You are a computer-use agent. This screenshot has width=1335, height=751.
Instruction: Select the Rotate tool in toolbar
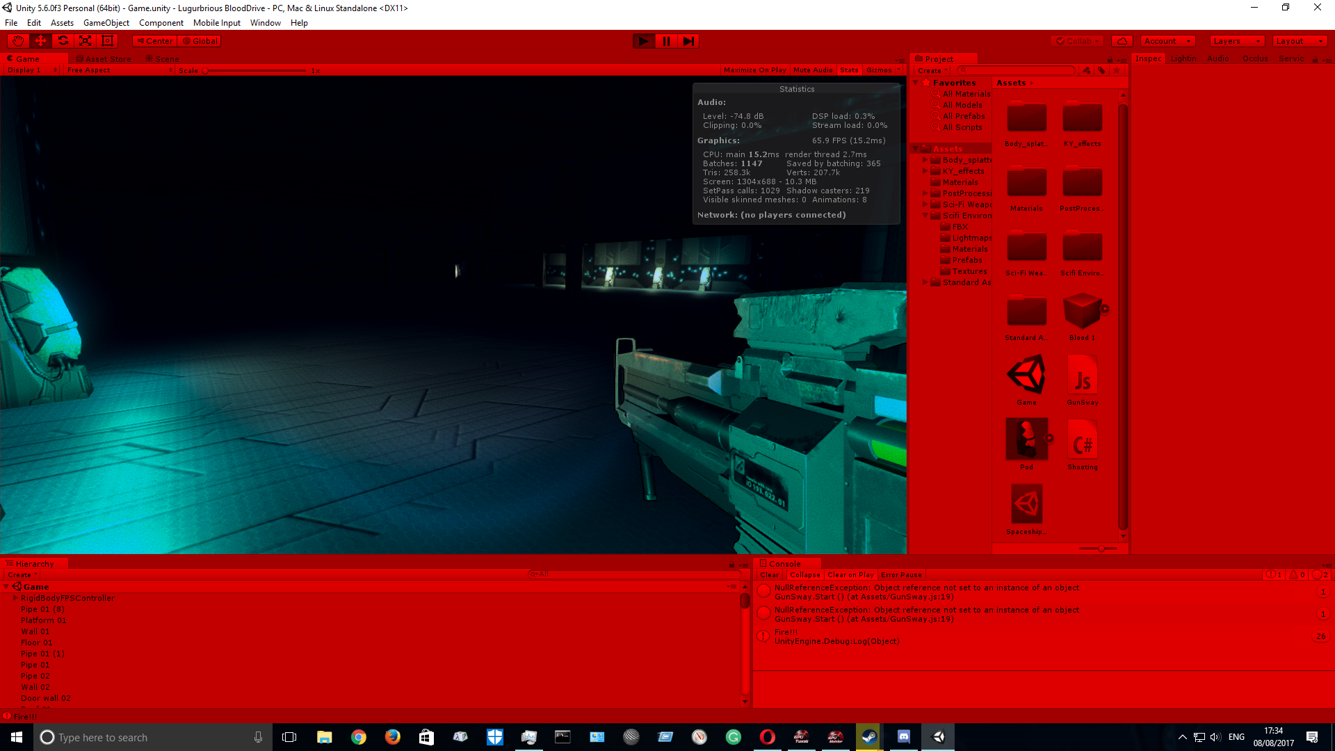click(63, 41)
